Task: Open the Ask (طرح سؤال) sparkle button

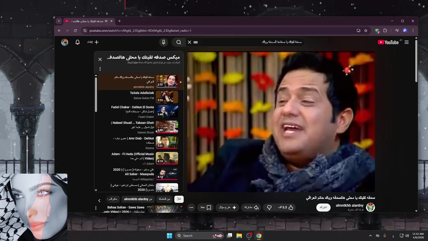Action: click(227, 208)
